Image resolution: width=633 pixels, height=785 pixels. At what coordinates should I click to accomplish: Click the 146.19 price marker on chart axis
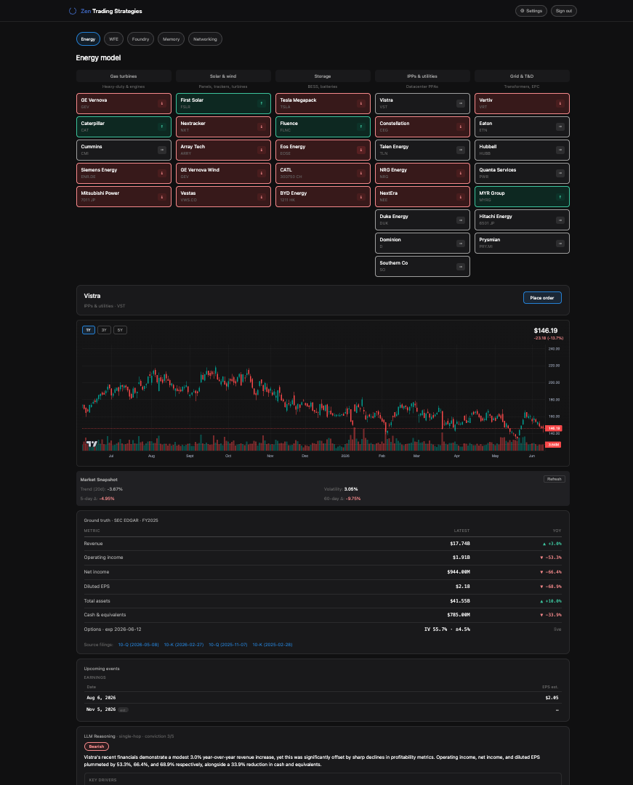click(554, 428)
